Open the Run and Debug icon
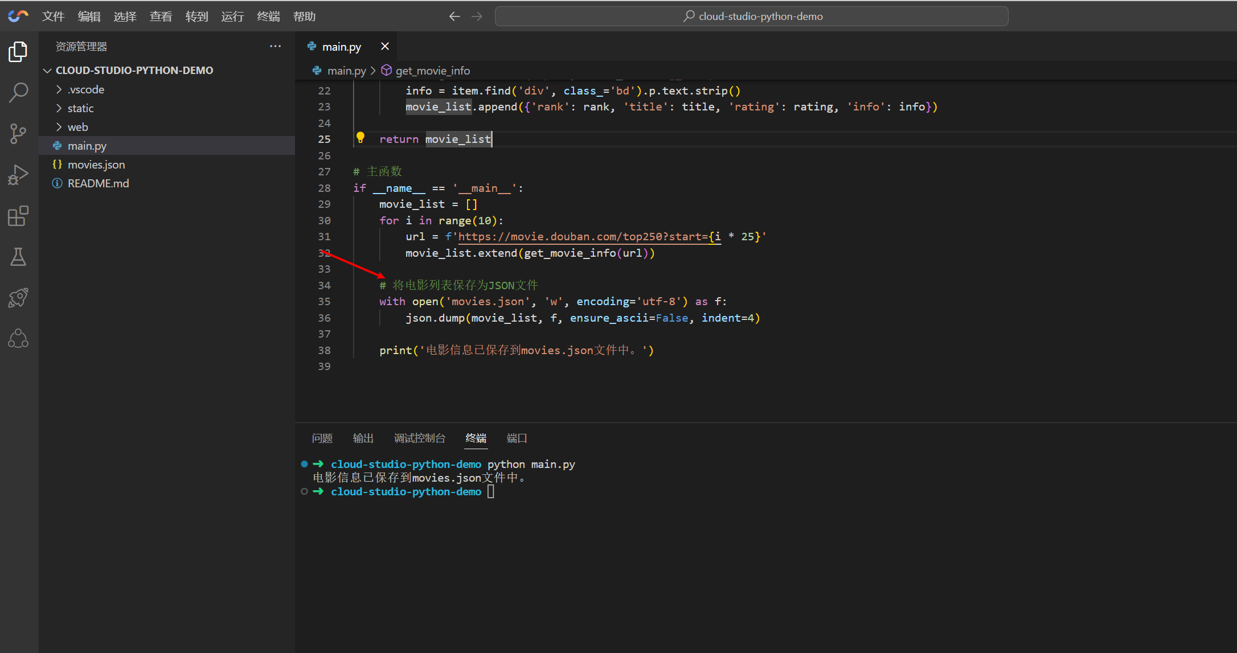The image size is (1237, 653). point(18,175)
